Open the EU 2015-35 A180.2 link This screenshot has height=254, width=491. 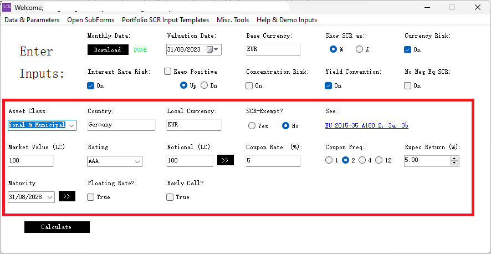tap(366, 125)
